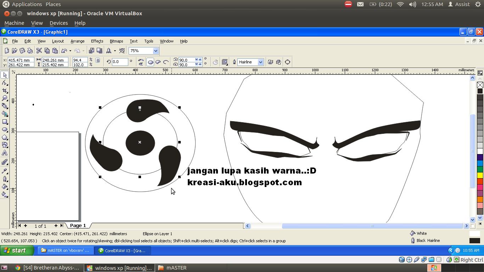The width and height of the screenshot is (484, 272).
Task: Select the Eyedropper tool
Action: tap(5, 171)
